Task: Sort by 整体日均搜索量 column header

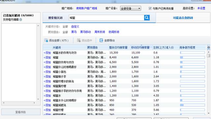Action: (x=119, y=48)
